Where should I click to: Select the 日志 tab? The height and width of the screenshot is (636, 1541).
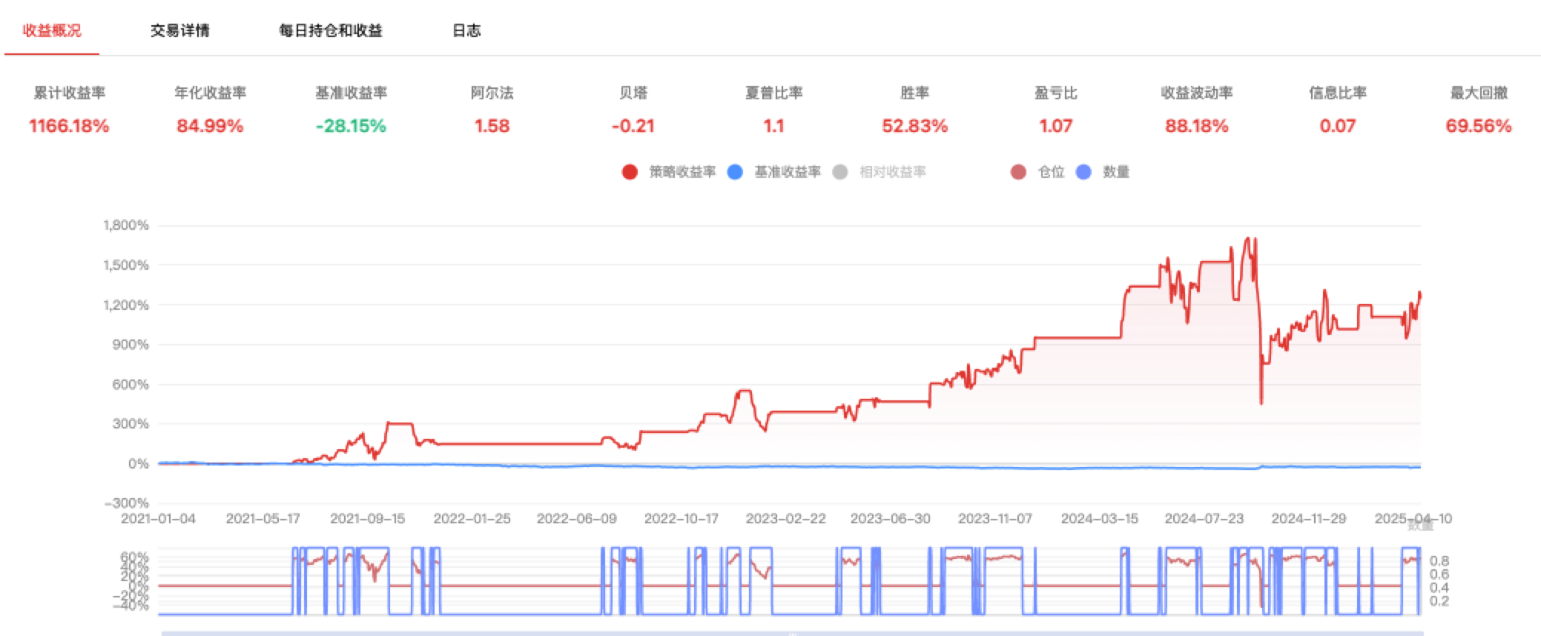tap(466, 30)
